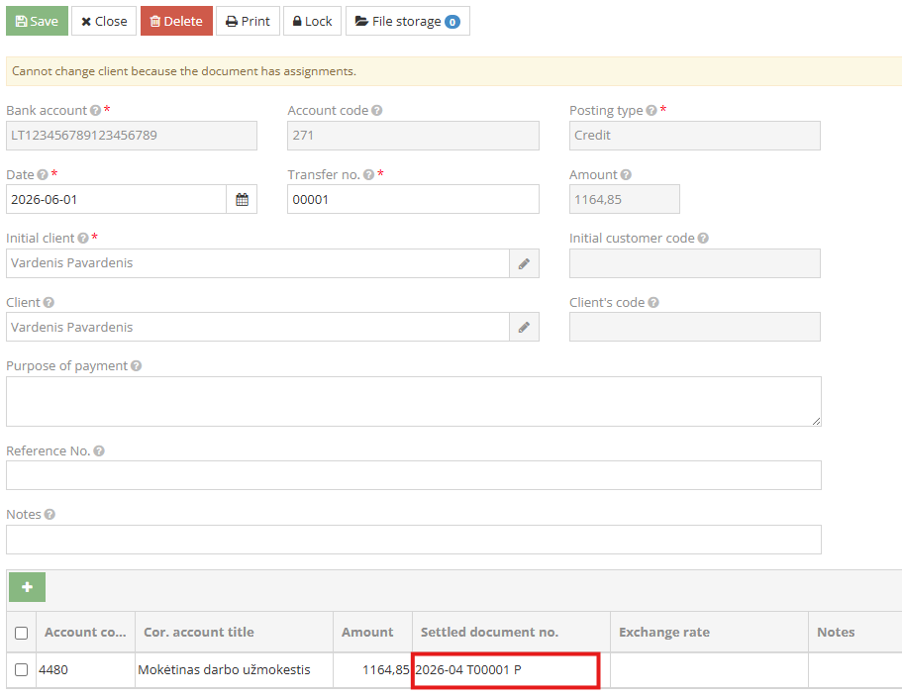This screenshot has width=902, height=697.
Task: Show help for Client field
Action: tap(49, 303)
